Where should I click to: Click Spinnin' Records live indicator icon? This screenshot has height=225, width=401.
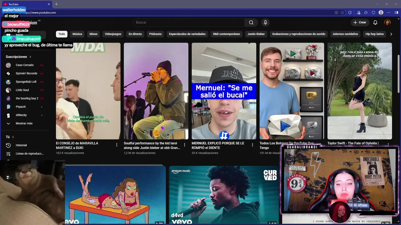click(x=42, y=73)
